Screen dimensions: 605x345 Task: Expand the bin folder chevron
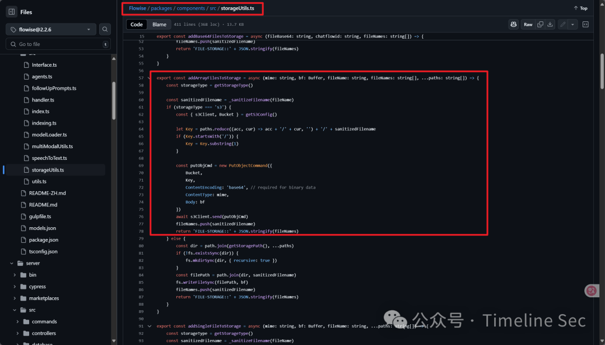tap(15, 275)
